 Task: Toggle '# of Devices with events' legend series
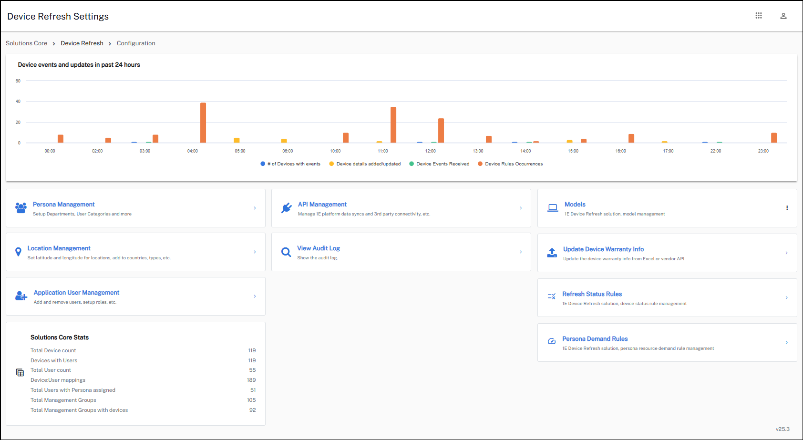pyautogui.click(x=290, y=164)
